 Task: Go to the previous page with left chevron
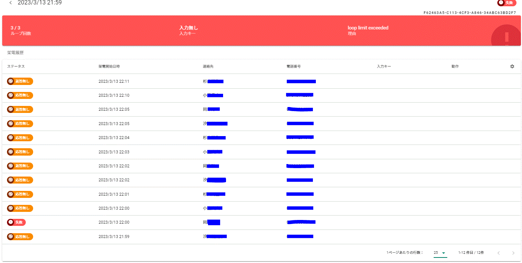point(498,253)
